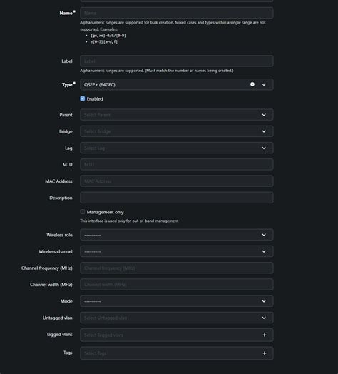Select the MTU input box
Screen dimensions: 338x374
(x=177, y=165)
